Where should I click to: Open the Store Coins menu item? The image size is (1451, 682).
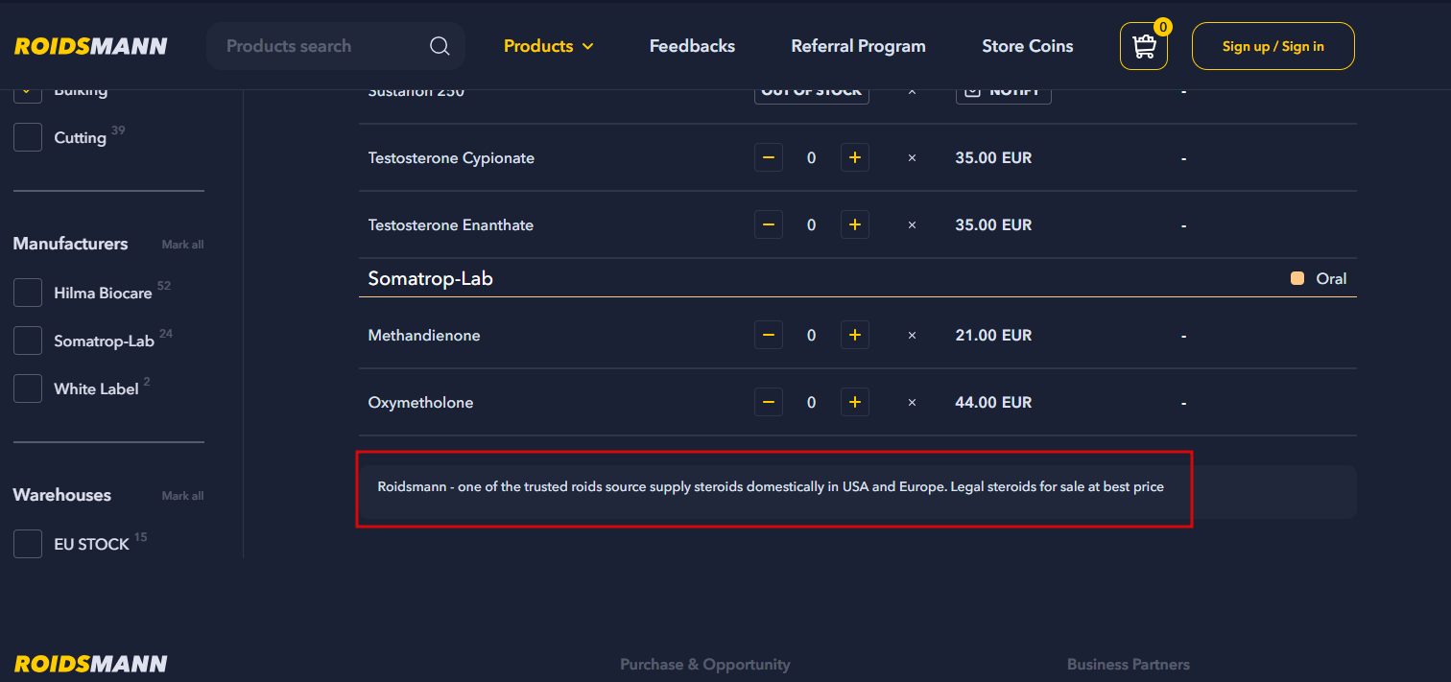pos(1027,46)
